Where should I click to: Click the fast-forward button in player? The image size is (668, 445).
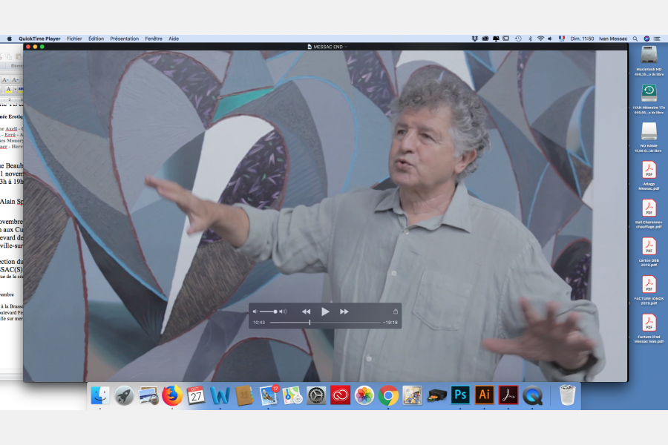[x=344, y=311]
